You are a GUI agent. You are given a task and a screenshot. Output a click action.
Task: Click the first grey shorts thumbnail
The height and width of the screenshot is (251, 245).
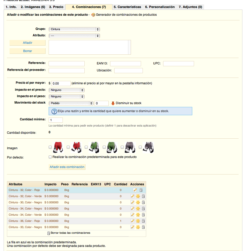click(130, 147)
